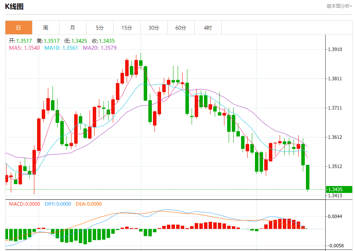Click the high price 高:1.3517
Viewport: 355px width, 251px height.
point(48,41)
